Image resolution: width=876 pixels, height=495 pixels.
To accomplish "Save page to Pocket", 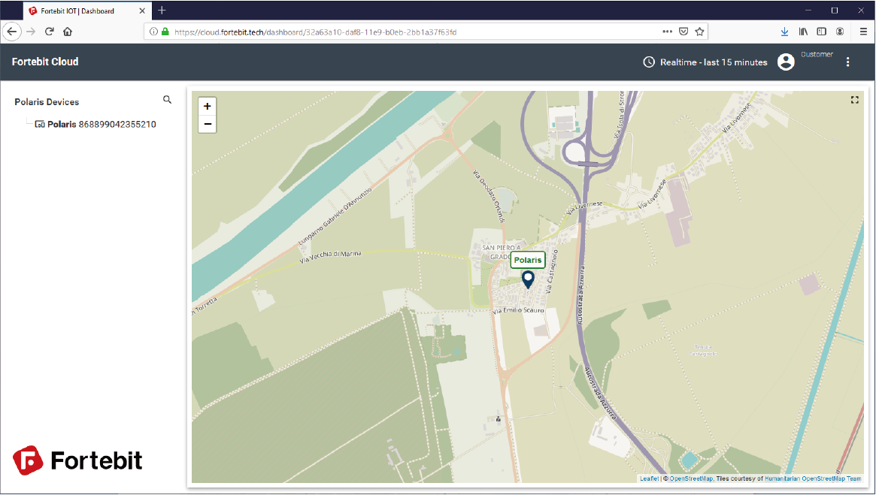I will click(684, 32).
